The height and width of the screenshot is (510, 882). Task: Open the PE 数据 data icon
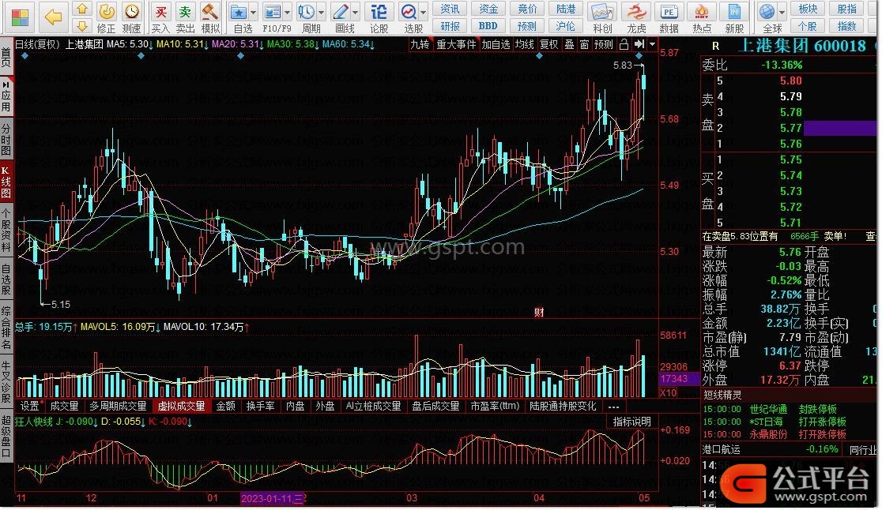tap(669, 17)
